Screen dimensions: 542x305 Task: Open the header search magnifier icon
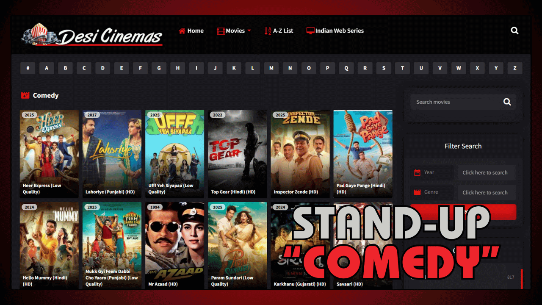(x=514, y=30)
